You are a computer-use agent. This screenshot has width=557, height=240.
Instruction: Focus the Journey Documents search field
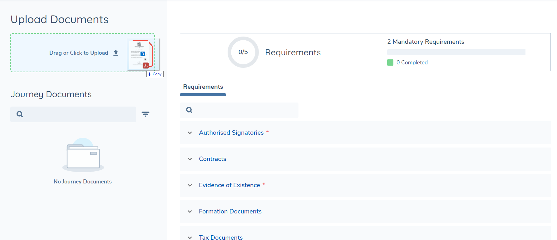(78, 114)
